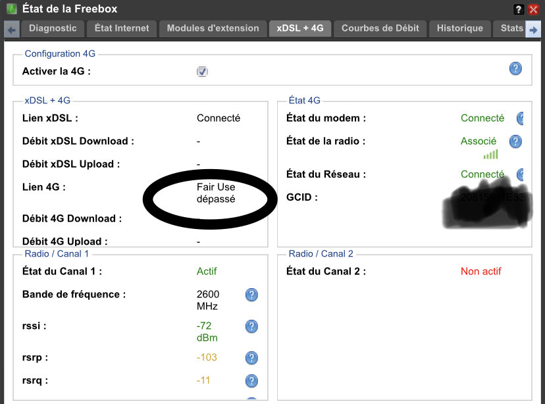Click the Radio / Canal 2 section title
Viewport: 545px width, 404px height.
[x=321, y=254]
